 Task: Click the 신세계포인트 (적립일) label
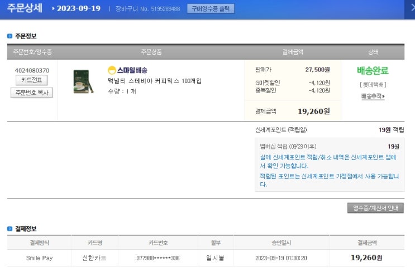point(281,130)
